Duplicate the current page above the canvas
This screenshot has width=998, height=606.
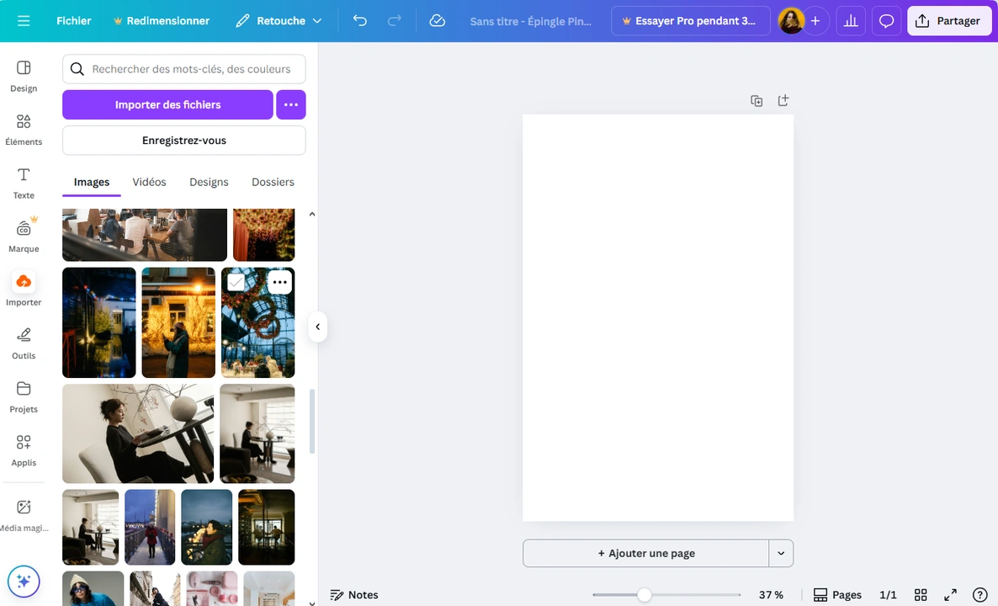click(x=756, y=100)
